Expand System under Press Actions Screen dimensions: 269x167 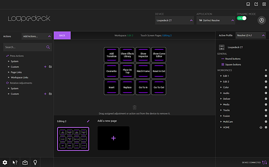pos(9,61)
